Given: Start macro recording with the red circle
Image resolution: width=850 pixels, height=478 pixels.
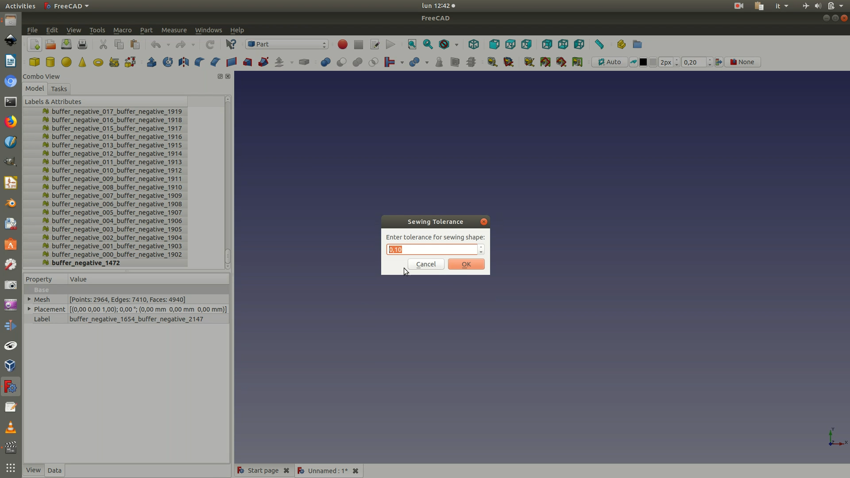Looking at the screenshot, I should 342,44.
